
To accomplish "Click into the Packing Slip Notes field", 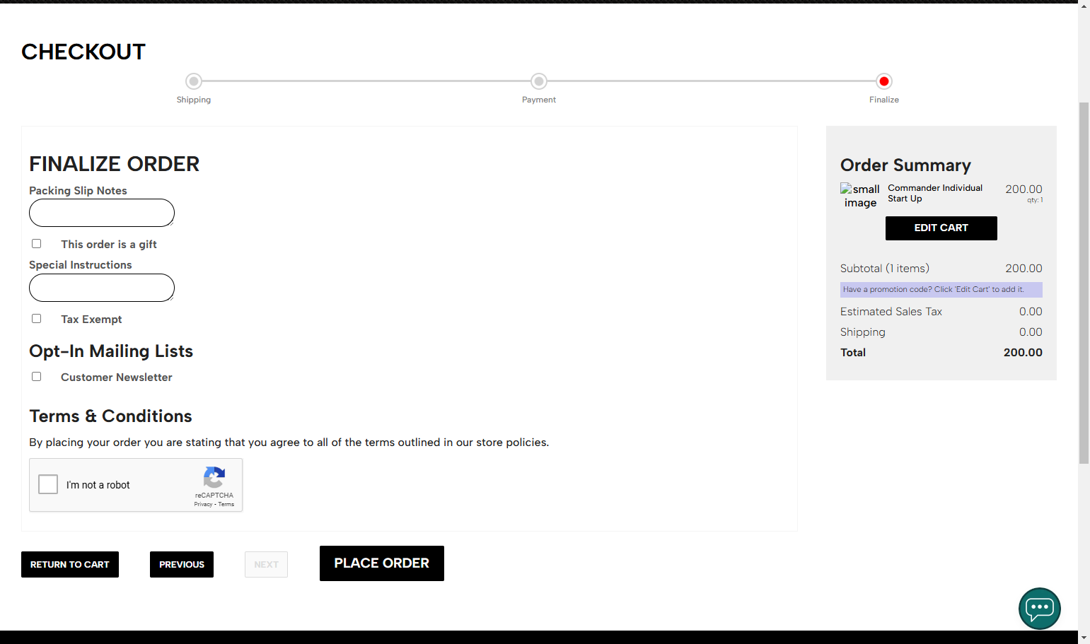I will tap(102, 213).
